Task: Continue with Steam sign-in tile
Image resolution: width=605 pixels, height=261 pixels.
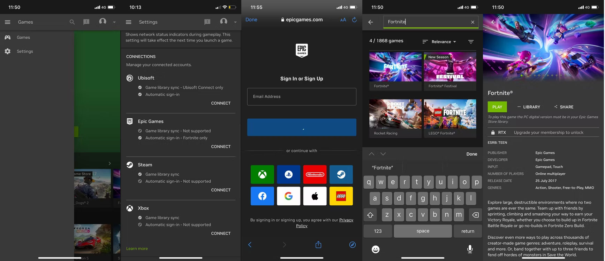Action: point(341,174)
